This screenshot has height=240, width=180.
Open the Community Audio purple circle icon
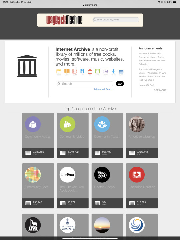33,124
